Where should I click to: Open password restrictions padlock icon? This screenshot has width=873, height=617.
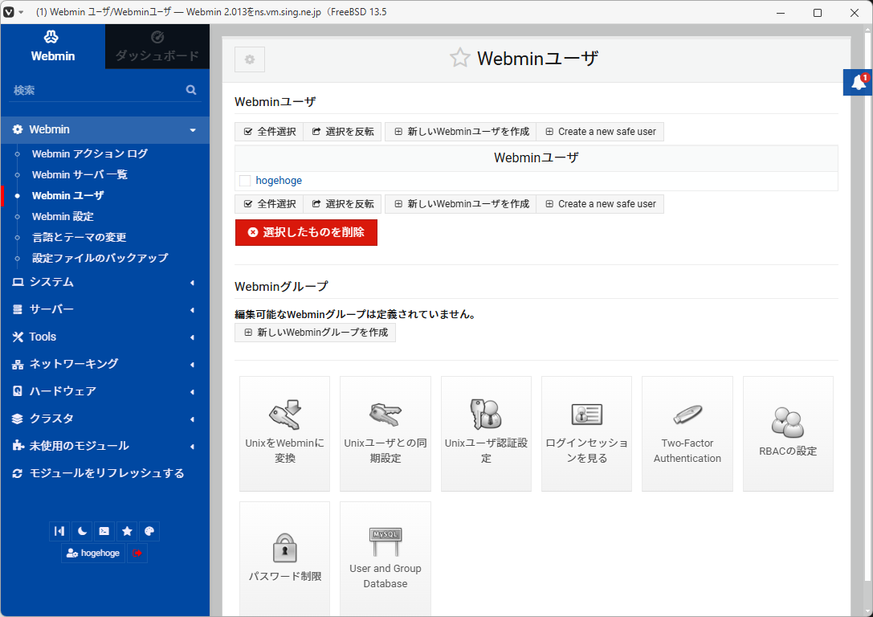284,558
